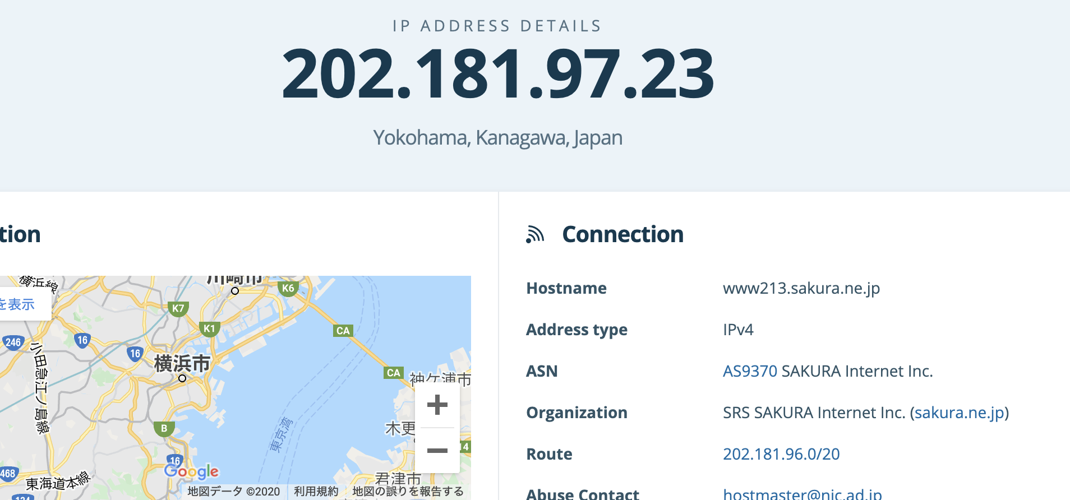Click the route 246 shield on map

pos(13,342)
